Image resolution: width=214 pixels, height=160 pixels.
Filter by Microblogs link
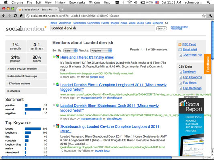pos(65,23)
